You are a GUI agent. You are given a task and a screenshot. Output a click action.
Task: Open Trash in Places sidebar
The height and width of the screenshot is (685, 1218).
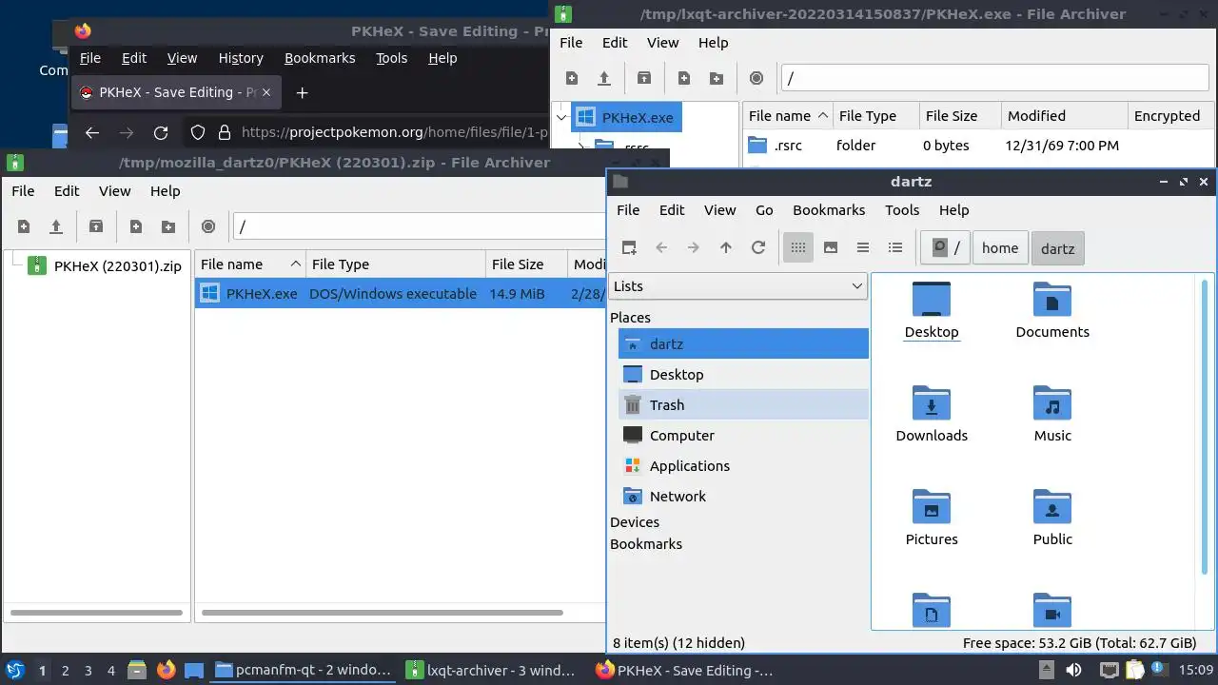coord(743,405)
